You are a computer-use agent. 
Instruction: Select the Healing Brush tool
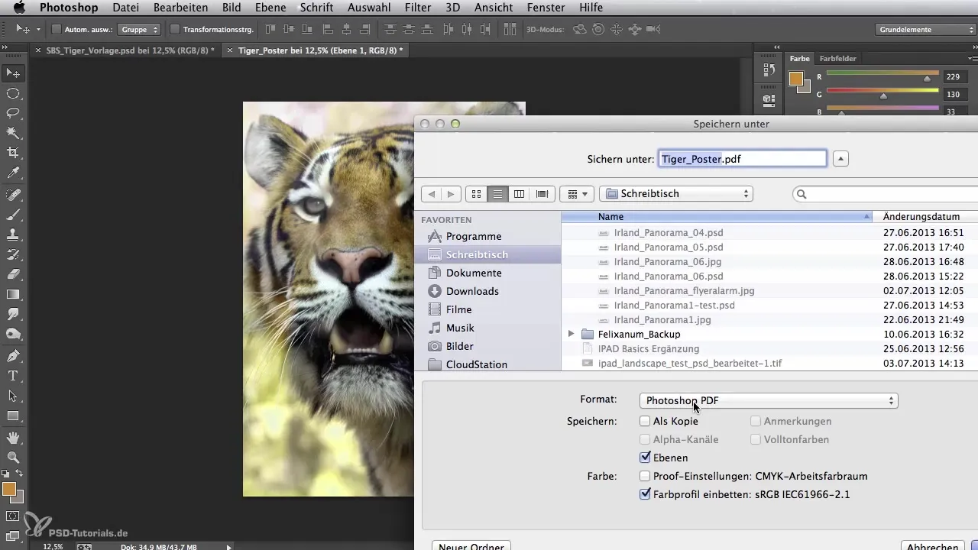point(13,195)
